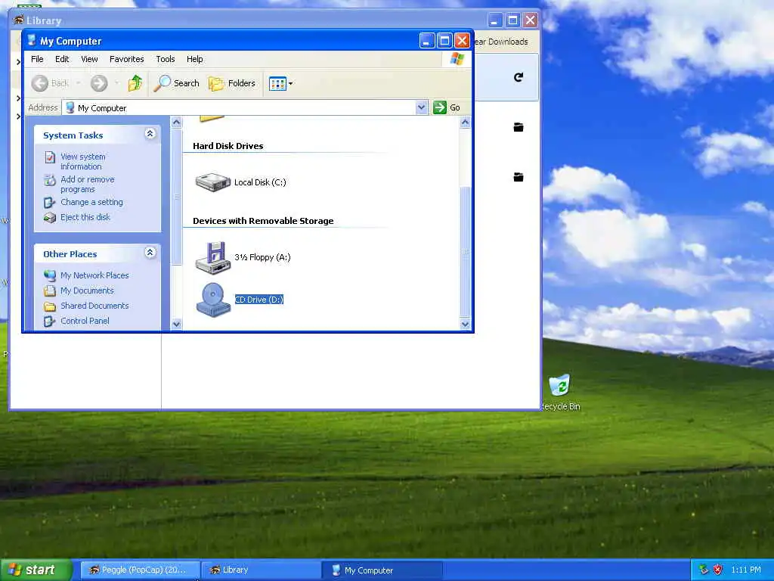Image resolution: width=774 pixels, height=581 pixels.
Task: Click the My Computer title bar icon
Action: [32, 41]
